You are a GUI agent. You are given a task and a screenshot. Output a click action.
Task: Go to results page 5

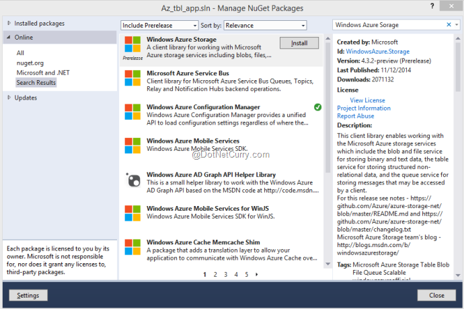246,275
